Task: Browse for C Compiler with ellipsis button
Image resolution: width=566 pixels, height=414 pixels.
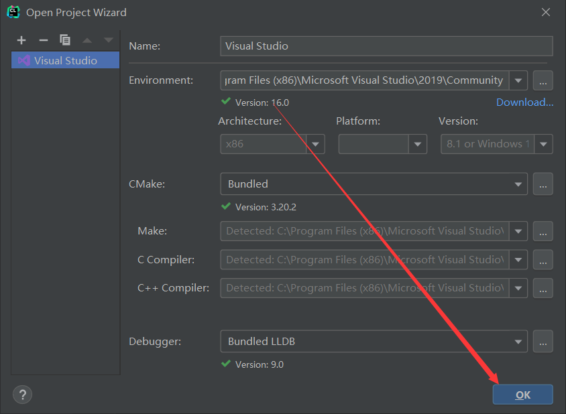Action: (543, 260)
